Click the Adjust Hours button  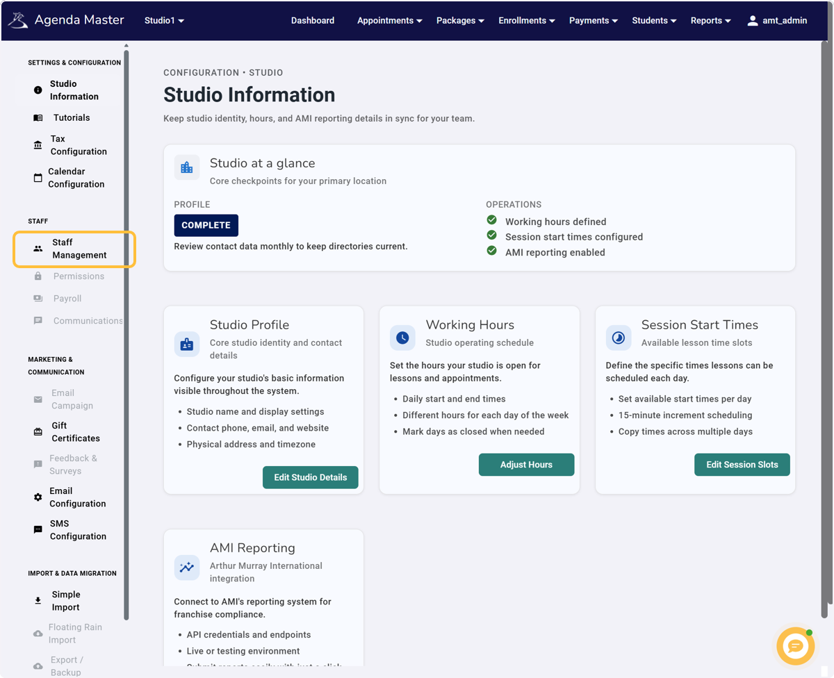click(526, 465)
